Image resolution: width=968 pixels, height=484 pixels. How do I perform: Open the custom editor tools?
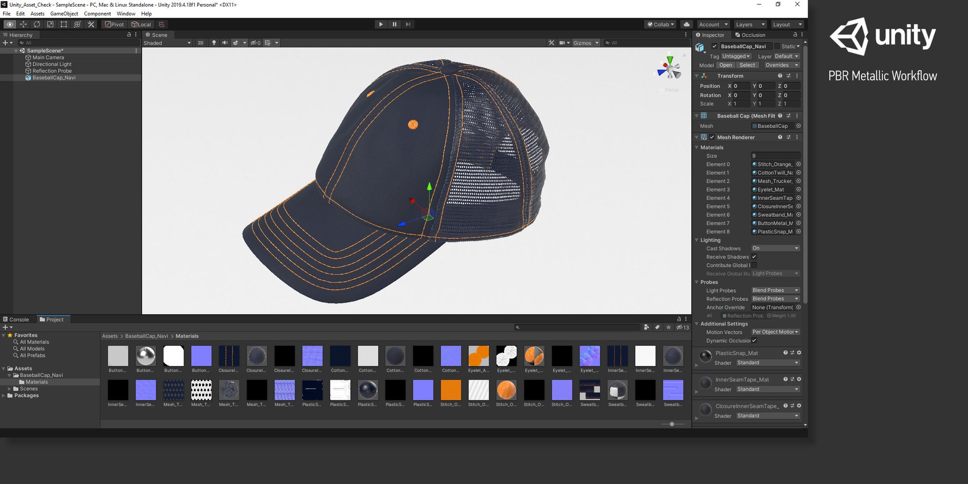[x=91, y=24]
